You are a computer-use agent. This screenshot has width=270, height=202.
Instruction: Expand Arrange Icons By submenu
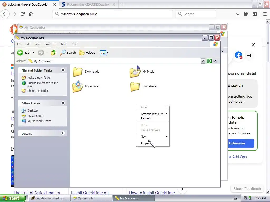152,114
